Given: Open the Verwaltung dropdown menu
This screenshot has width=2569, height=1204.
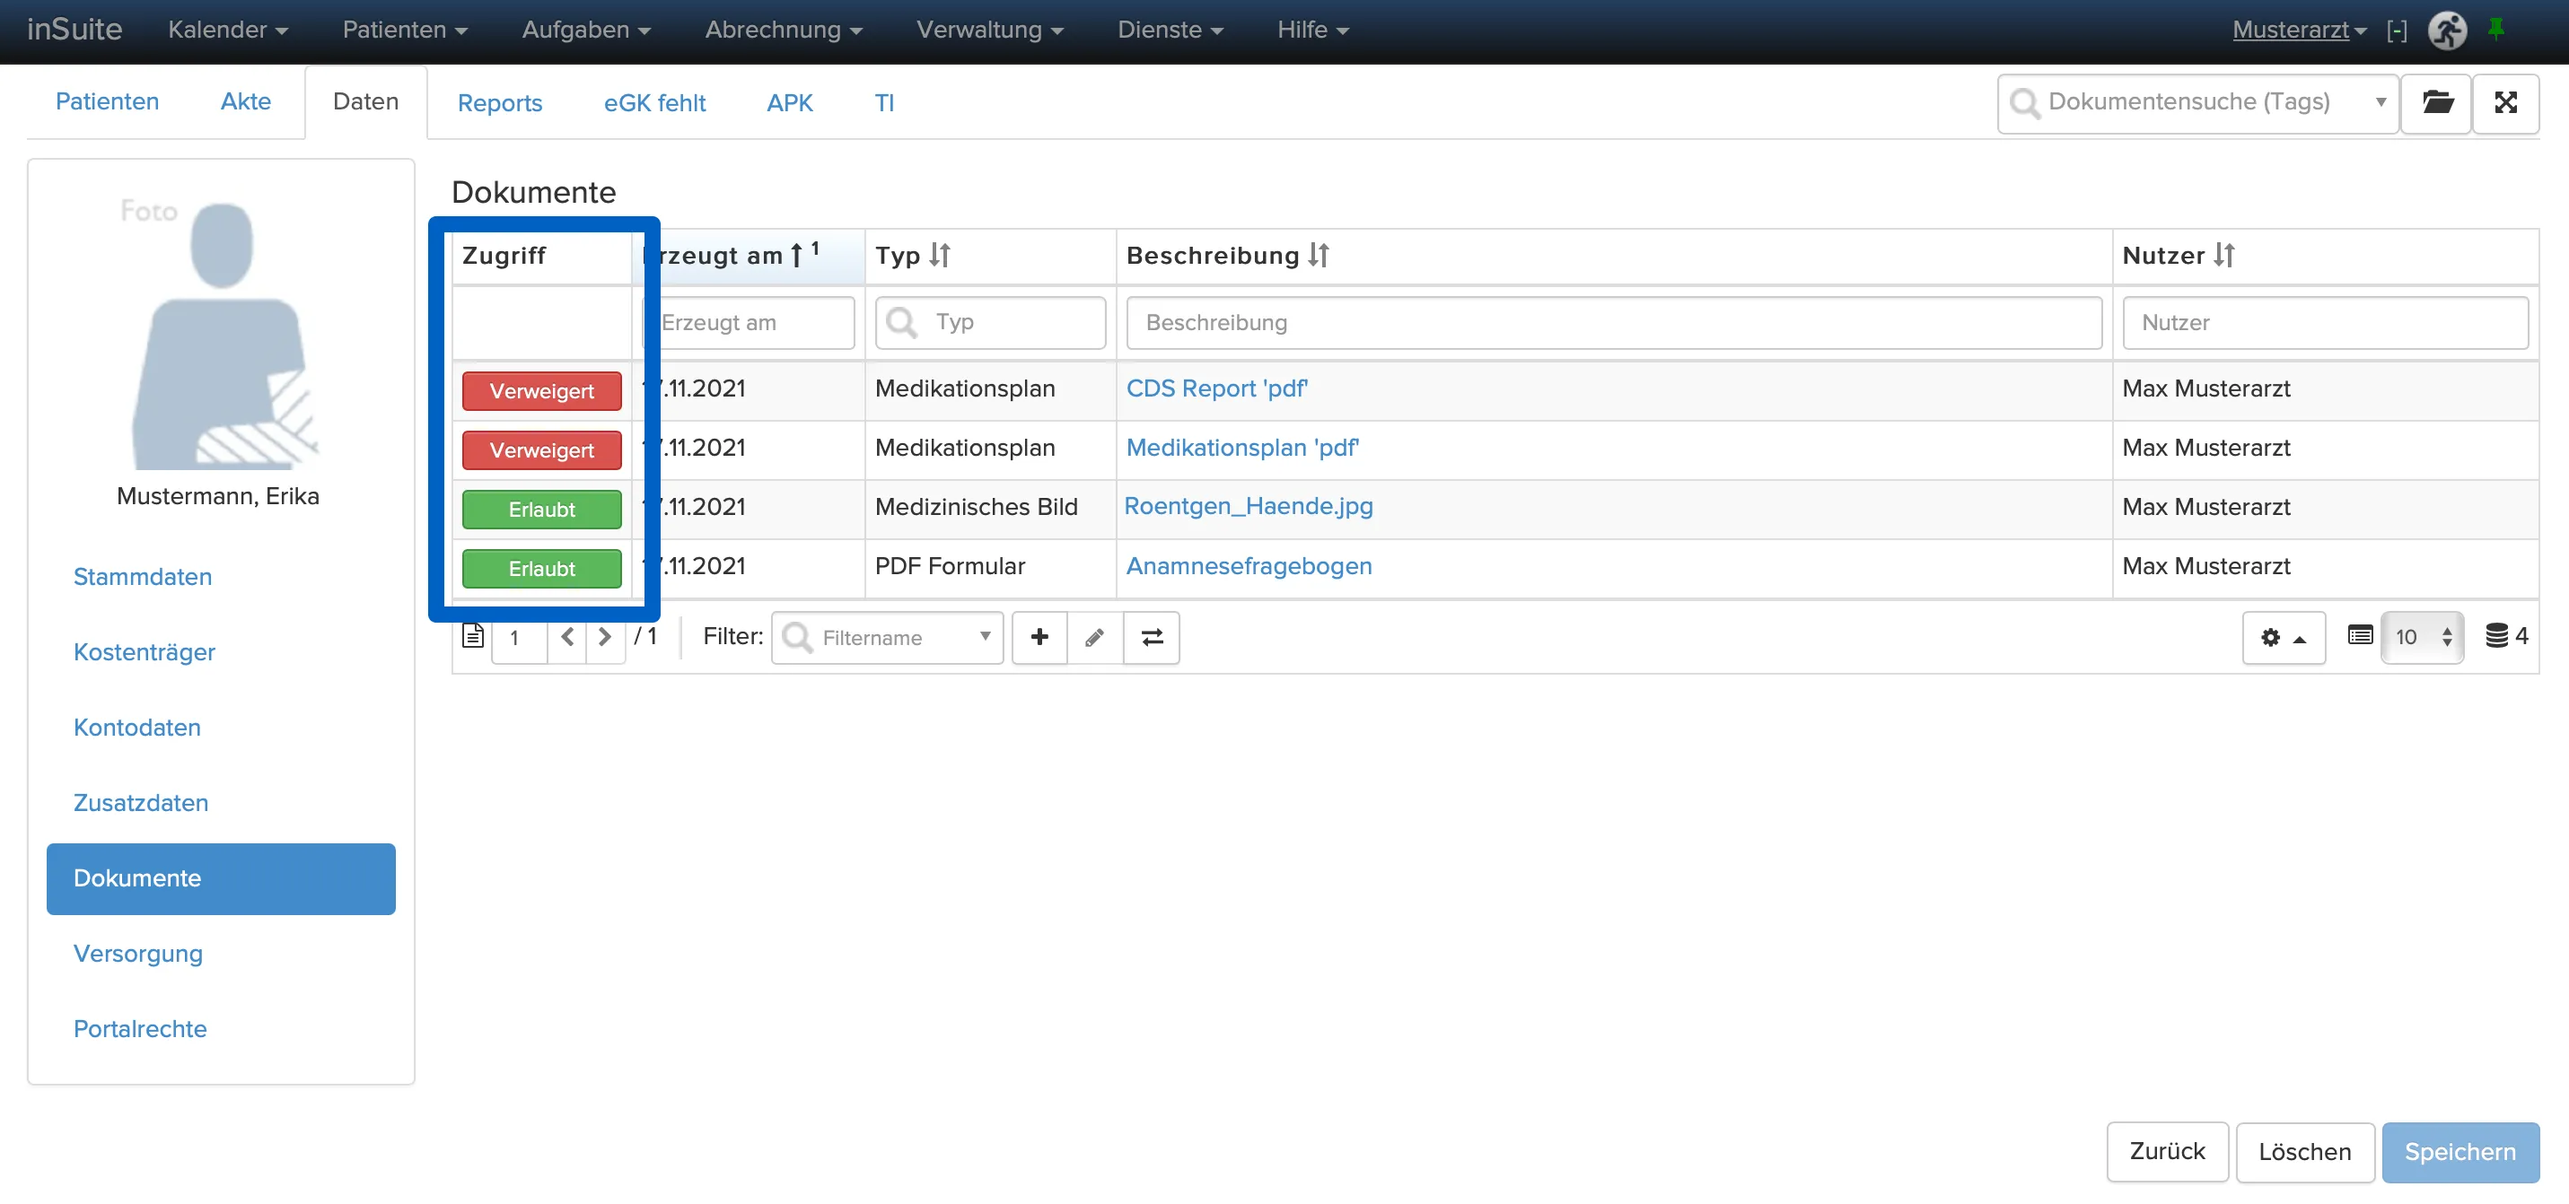Looking at the screenshot, I should 989,30.
